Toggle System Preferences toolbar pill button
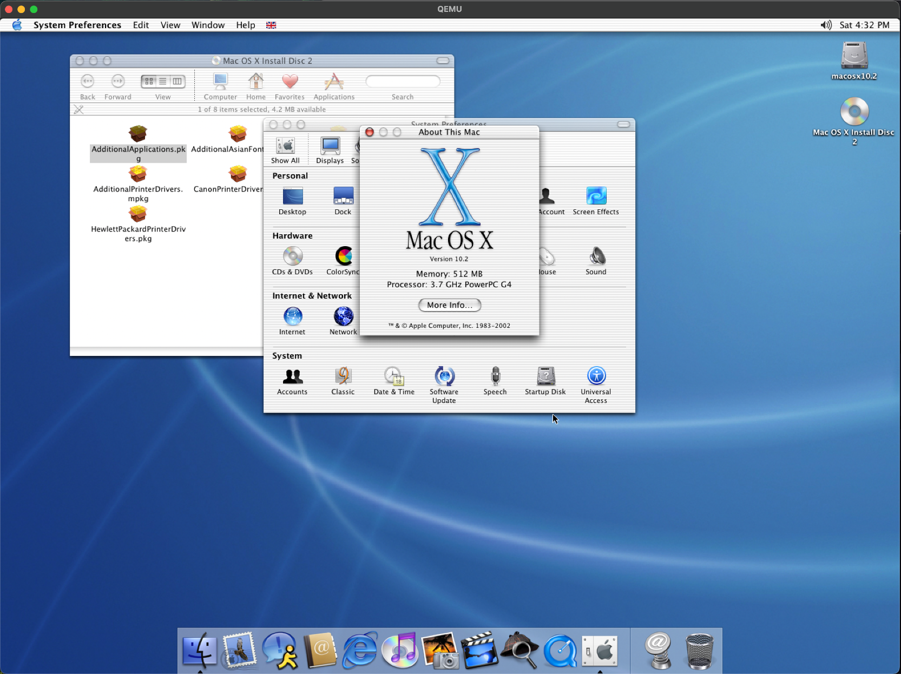Viewport: 901px width, 674px height. coord(624,124)
